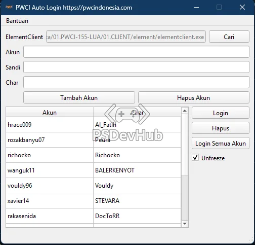Click Login Semua Akun button
The image size is (255, 245).
pyautogui.click(x=221, y=143)
